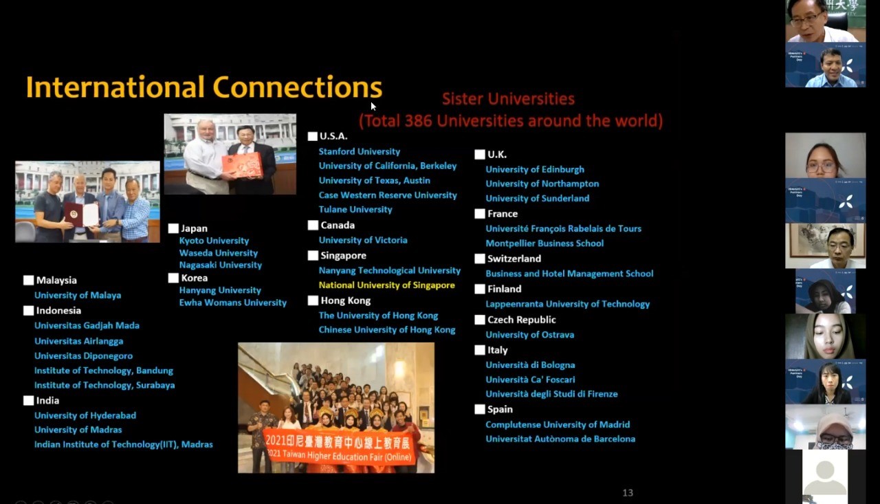Open photo of four men holding a certificate
The height and width of the screenshot is (504, 880).
click(87, 201)
